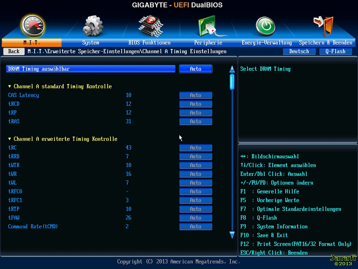The height and width of the screenshot is (269, 358).
Task: Open the tRRD Auto field
Action: 196,156
